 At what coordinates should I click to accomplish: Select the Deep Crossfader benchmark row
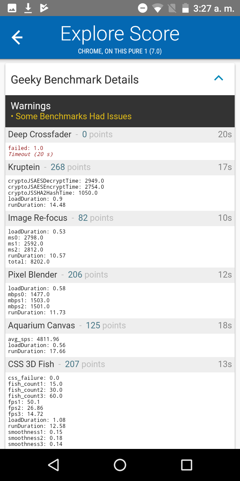(120, 135)
